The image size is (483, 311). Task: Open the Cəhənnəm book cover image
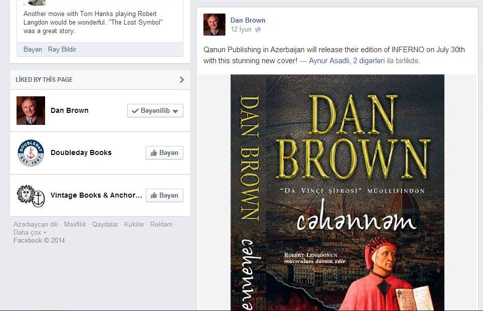[337, 193]
